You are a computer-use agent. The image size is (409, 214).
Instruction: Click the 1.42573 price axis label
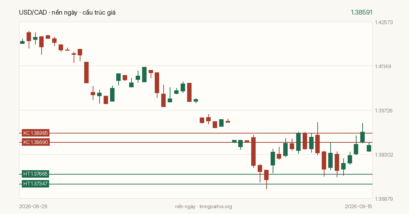pos(384,22)
